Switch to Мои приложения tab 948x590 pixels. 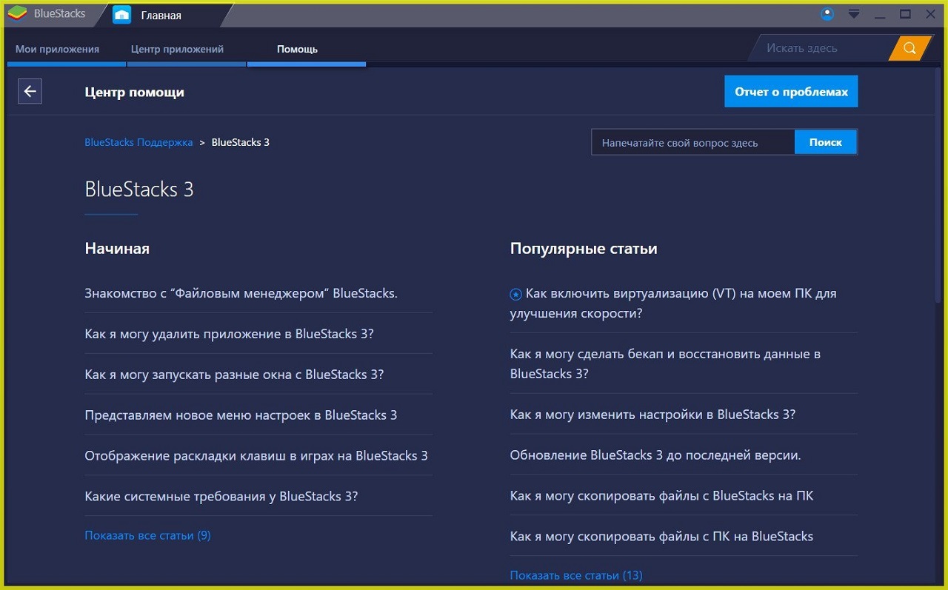coord(57,49)
